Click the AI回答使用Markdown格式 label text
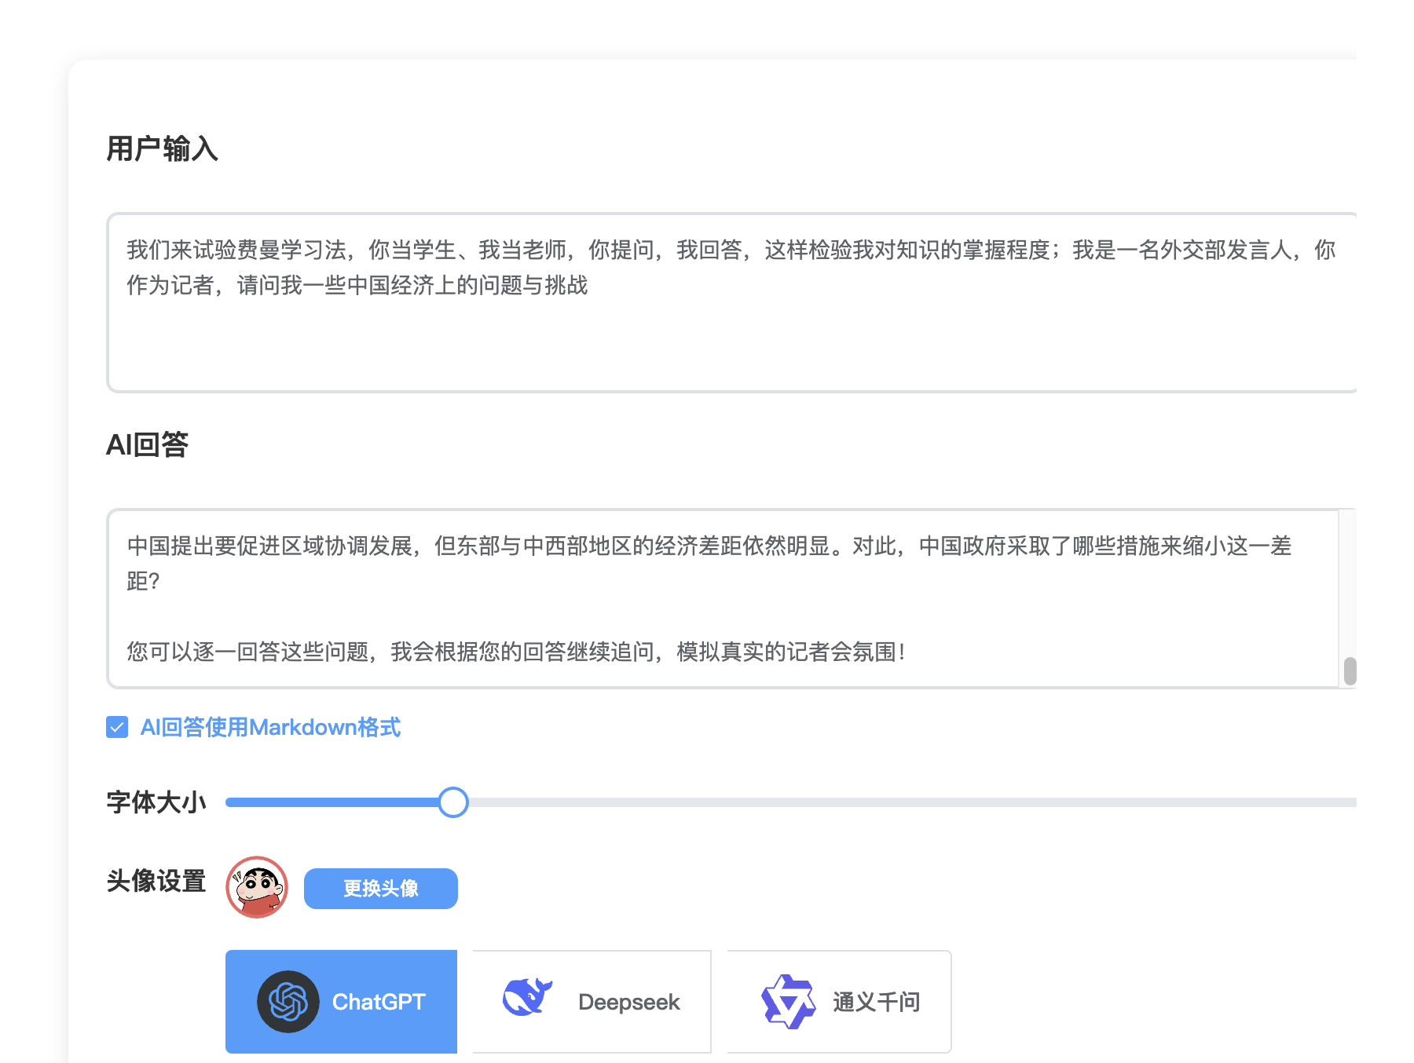The image size is (1414, 1063). 270,727
